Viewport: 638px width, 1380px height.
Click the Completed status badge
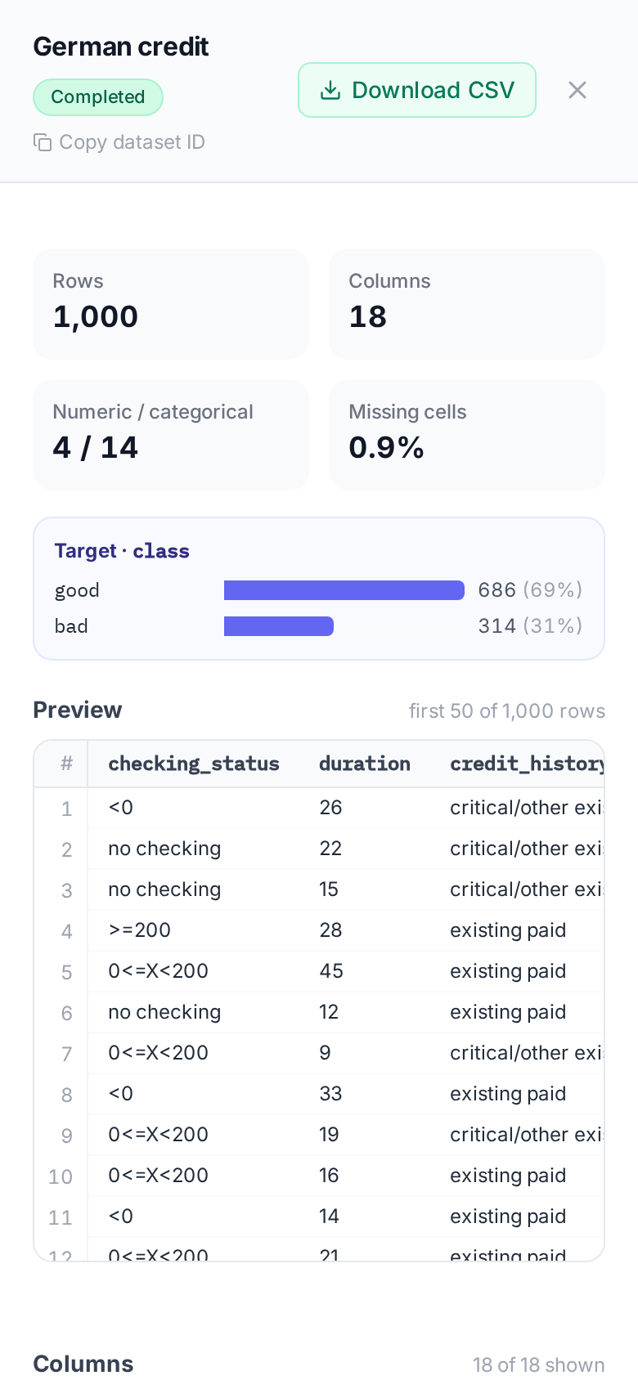coord(98,97)
